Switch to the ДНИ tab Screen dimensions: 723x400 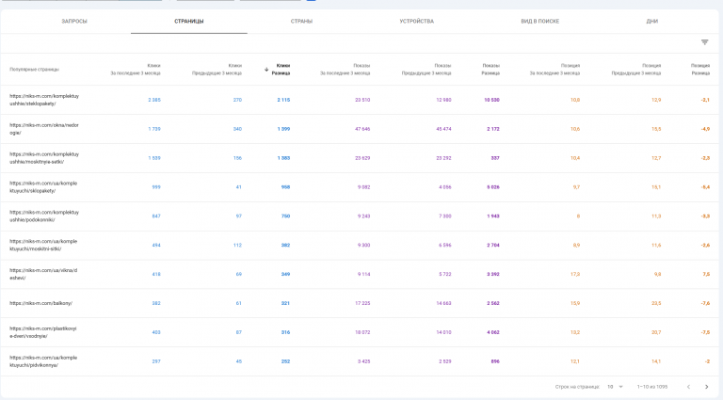652,22
